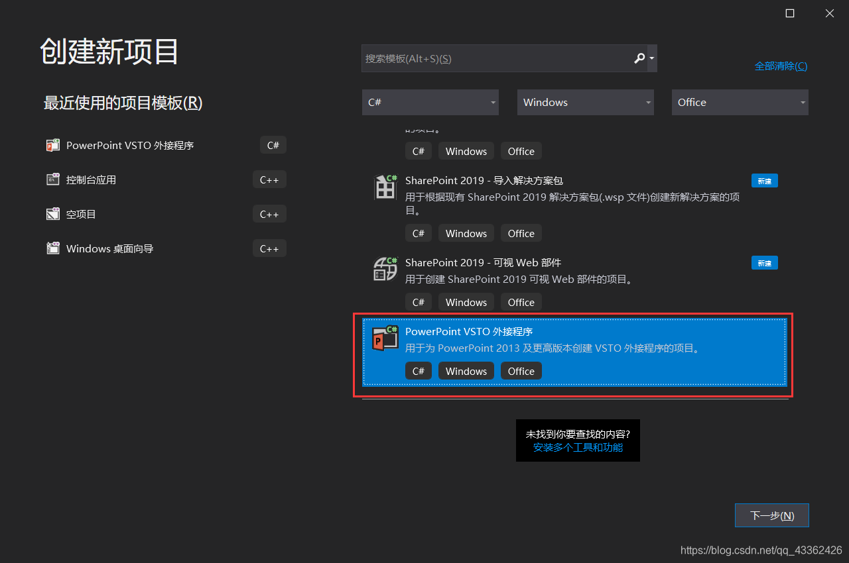
Task: Select recent PowerPoint VSTO 外接程序 template
Action: point(166,145)
